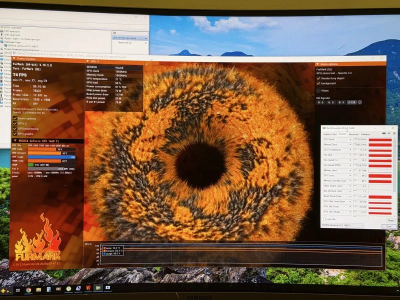
Task: Open the RC app on the taskbar
Action: [58, 289]
